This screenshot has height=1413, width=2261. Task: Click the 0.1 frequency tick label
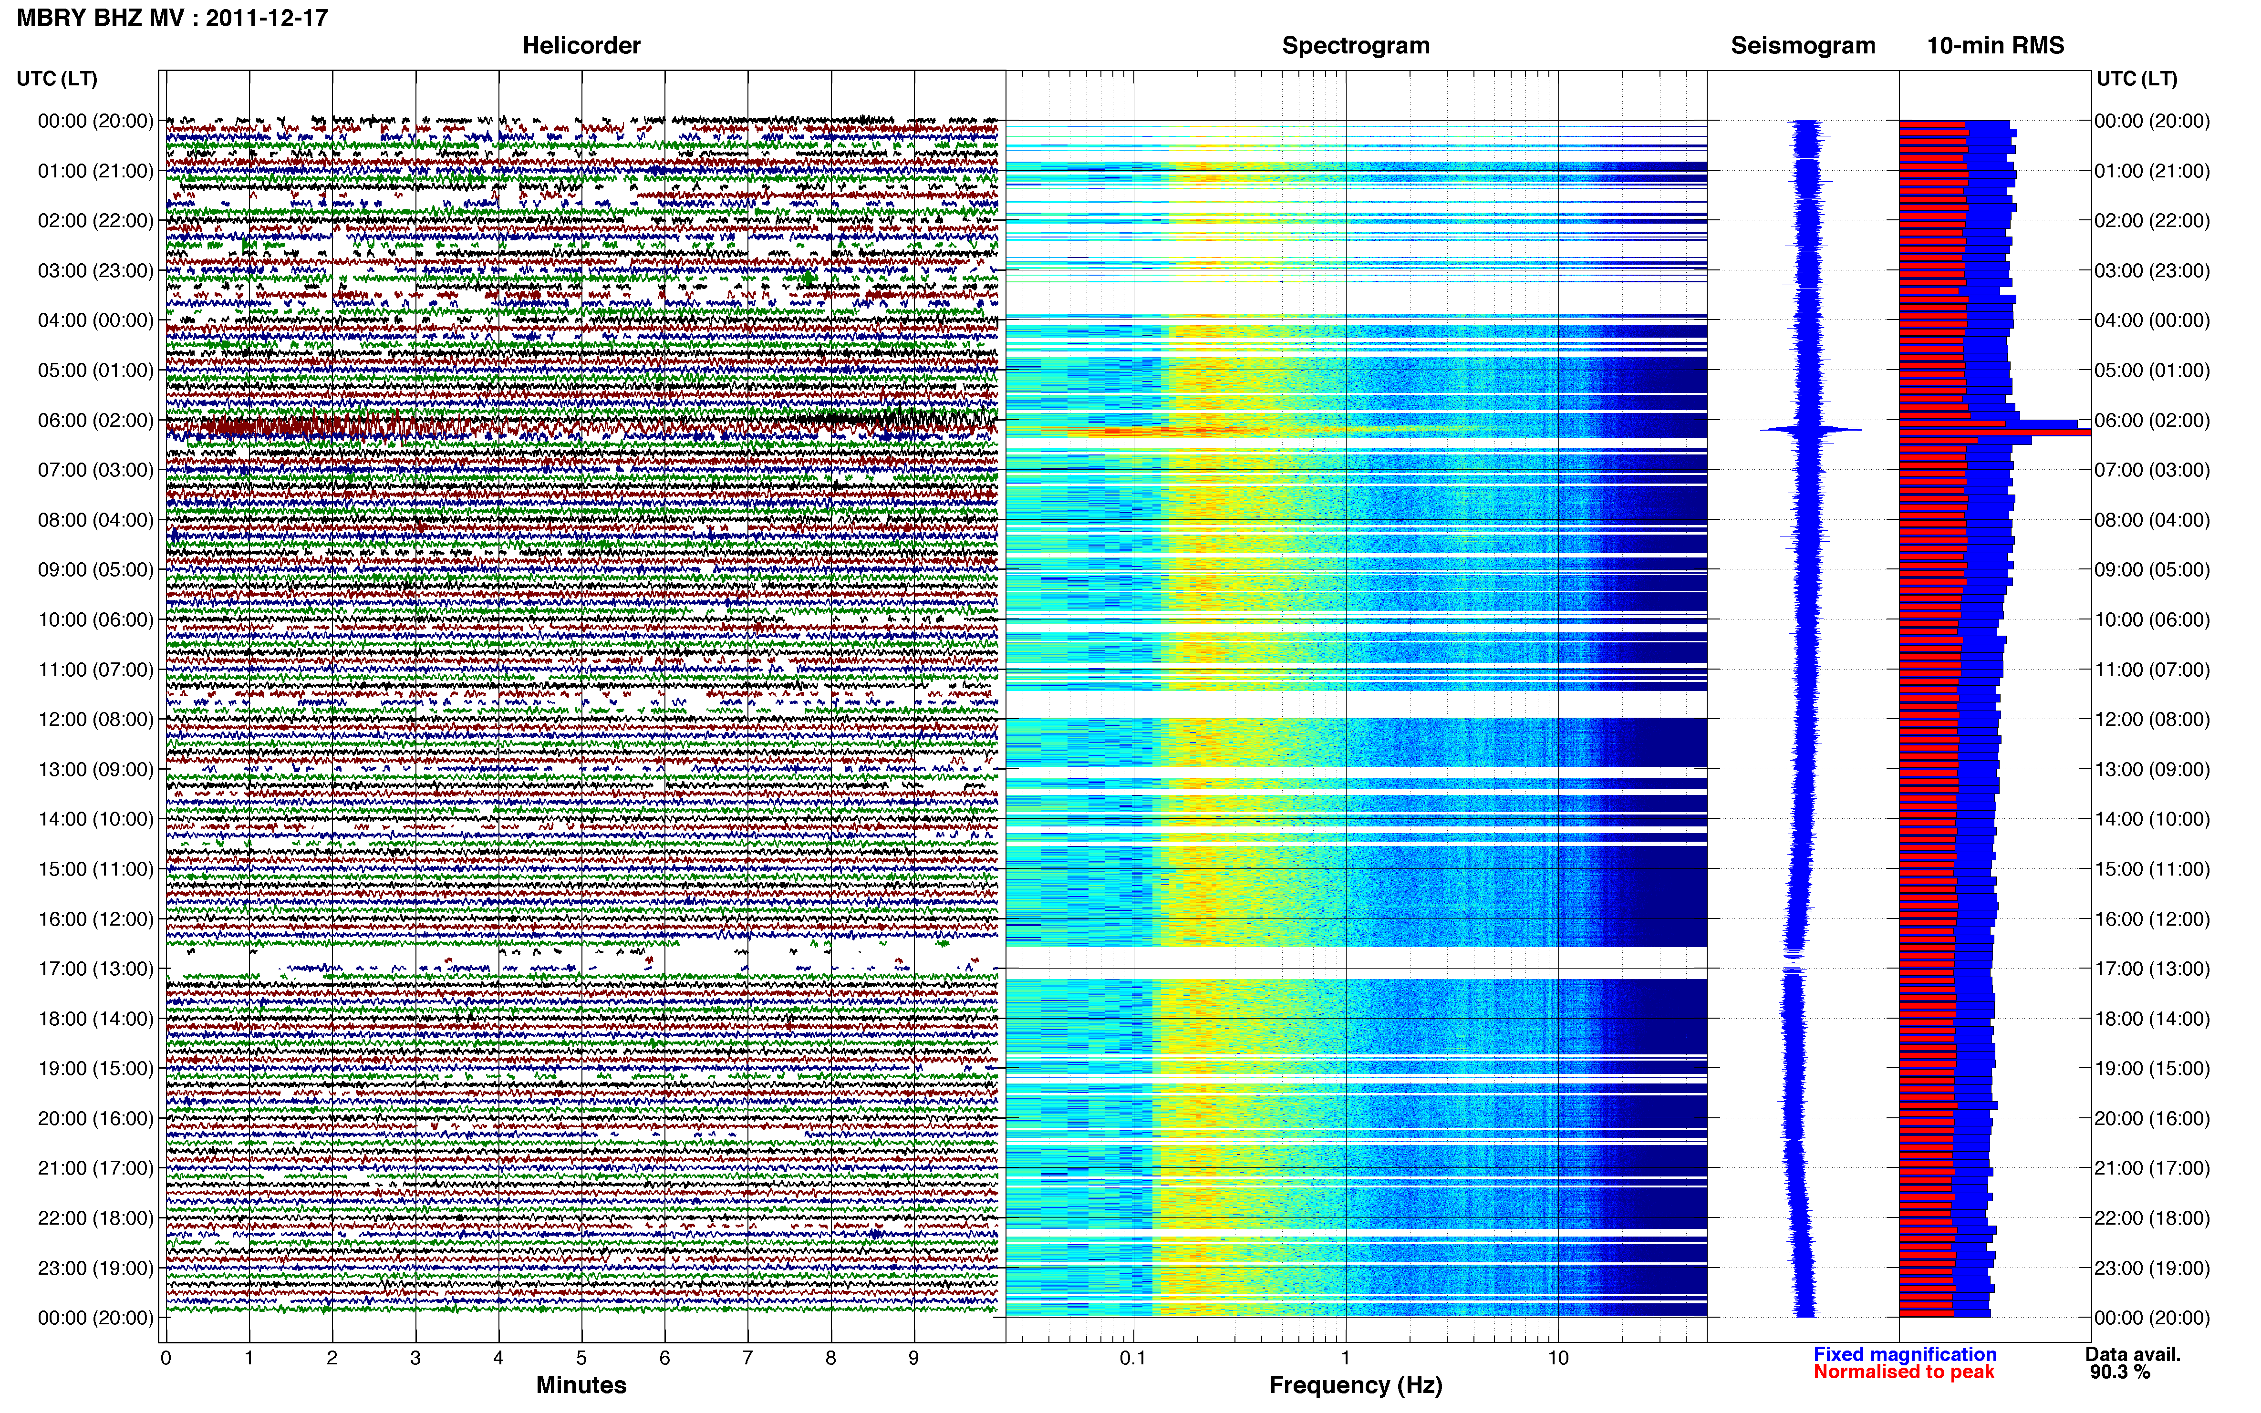coord(1133,1358)
